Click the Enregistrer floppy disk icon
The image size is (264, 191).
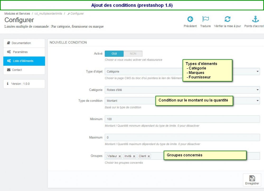[x=252, y=178]
